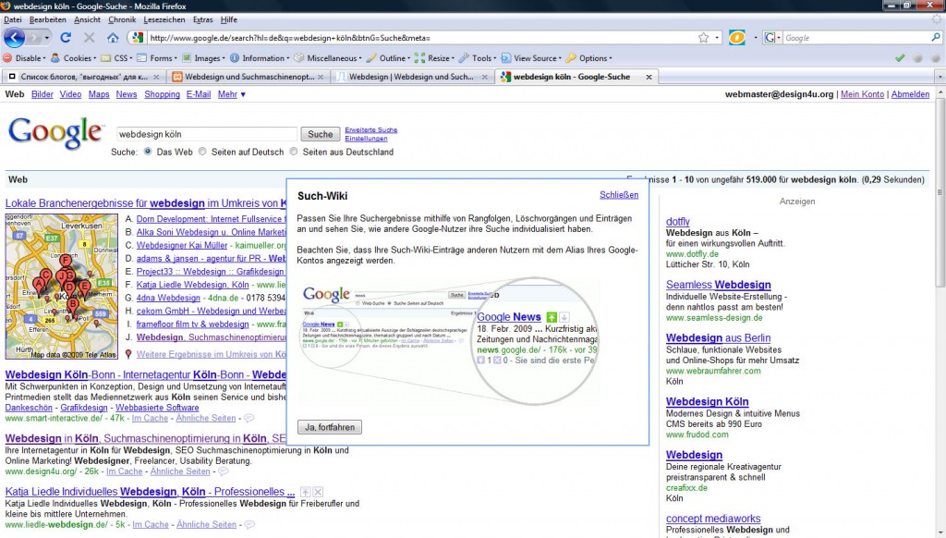Open the Chronik menu
The height and width of the screenshot is (538, 946).
click(122, 19)
